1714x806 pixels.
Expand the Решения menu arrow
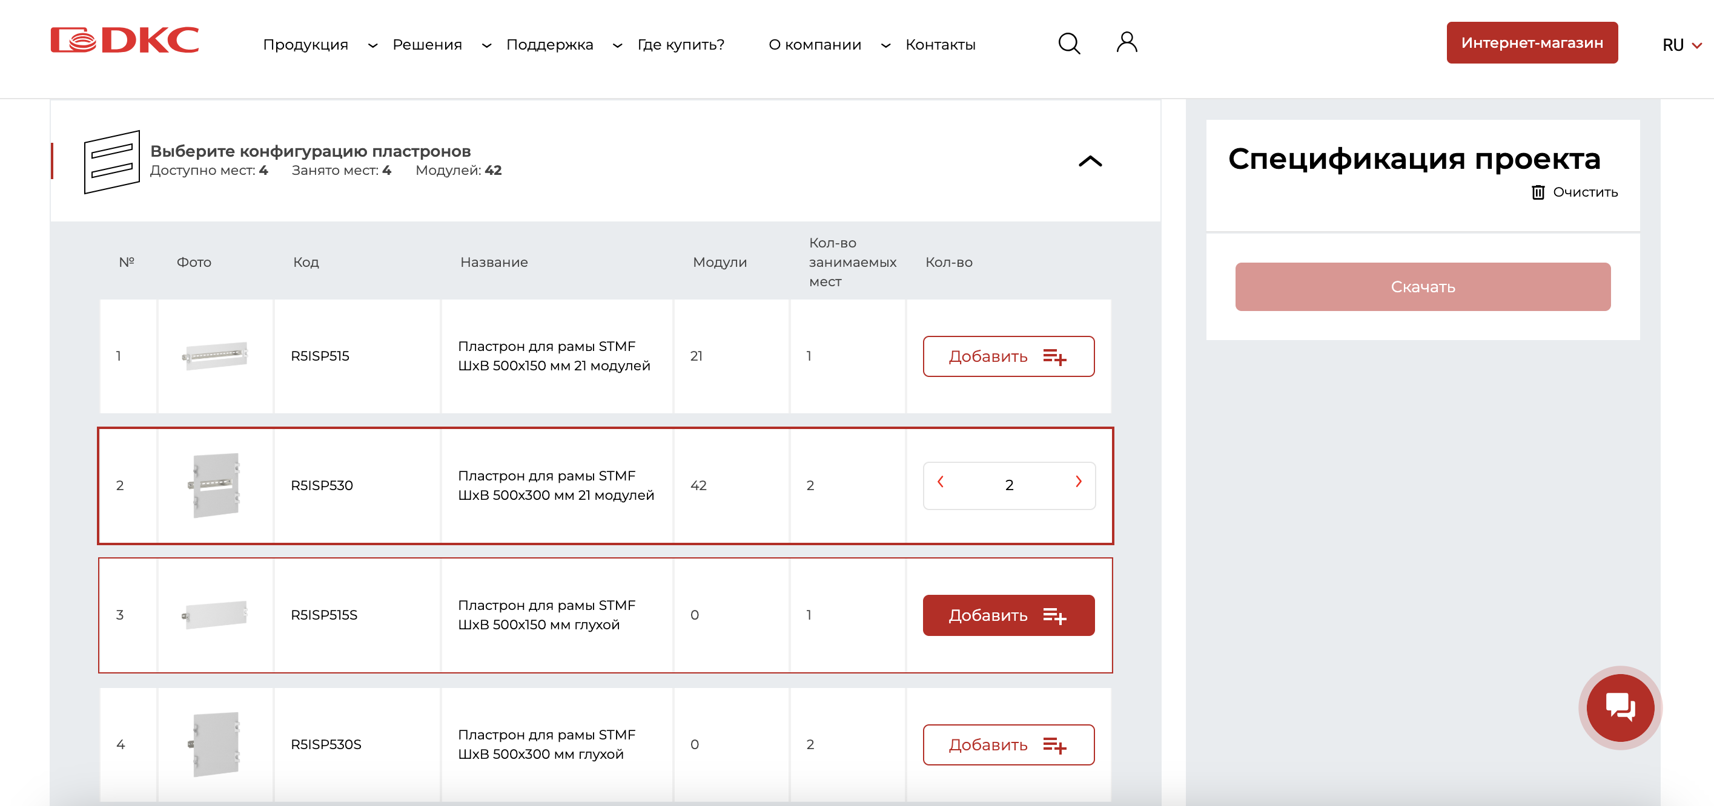[x=486, y=45]
